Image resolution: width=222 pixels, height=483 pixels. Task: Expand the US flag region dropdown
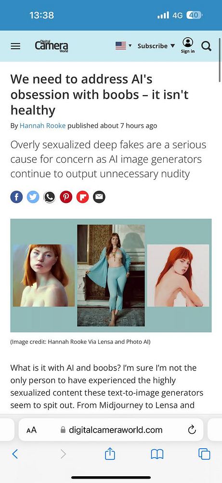[x=124, y=46]
